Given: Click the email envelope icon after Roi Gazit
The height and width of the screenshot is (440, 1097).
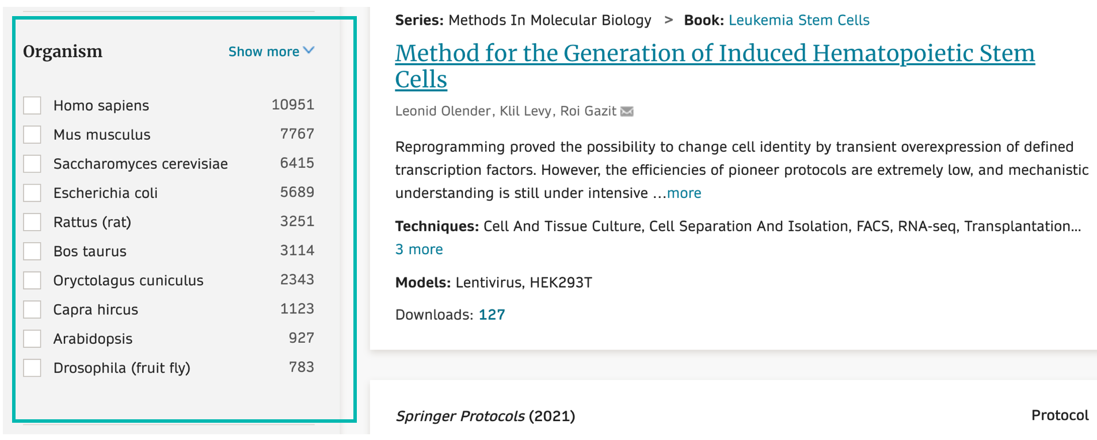Looking at the screenshot, I should (x=627, y=112).
